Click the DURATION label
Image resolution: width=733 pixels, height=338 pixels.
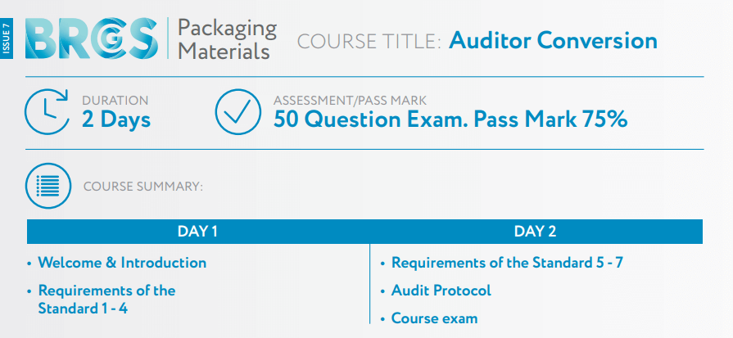[x=115, y=101]
